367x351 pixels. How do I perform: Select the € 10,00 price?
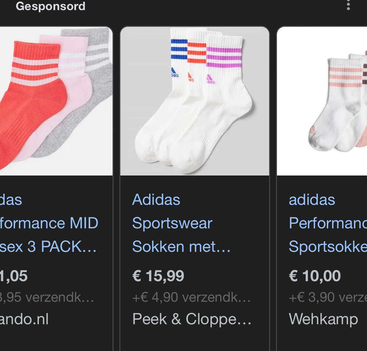[x=315, y=276]
